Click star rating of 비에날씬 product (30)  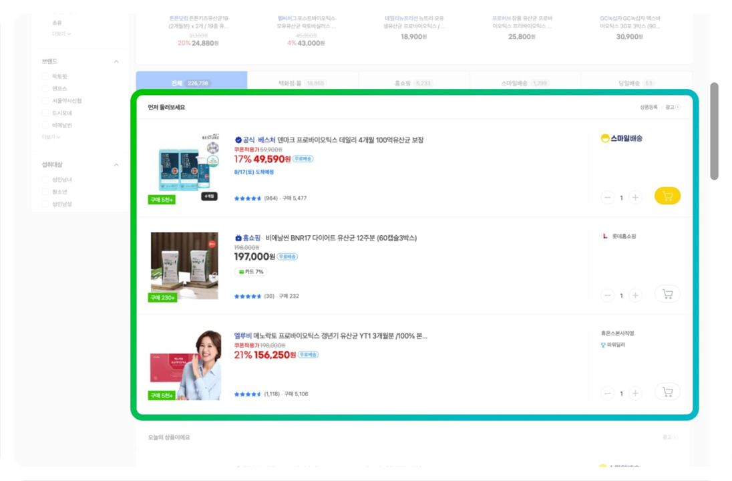click(247, 296)
